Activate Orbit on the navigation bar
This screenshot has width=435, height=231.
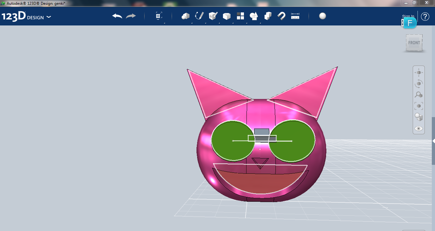pyautogui.click(x=419, y=84)
